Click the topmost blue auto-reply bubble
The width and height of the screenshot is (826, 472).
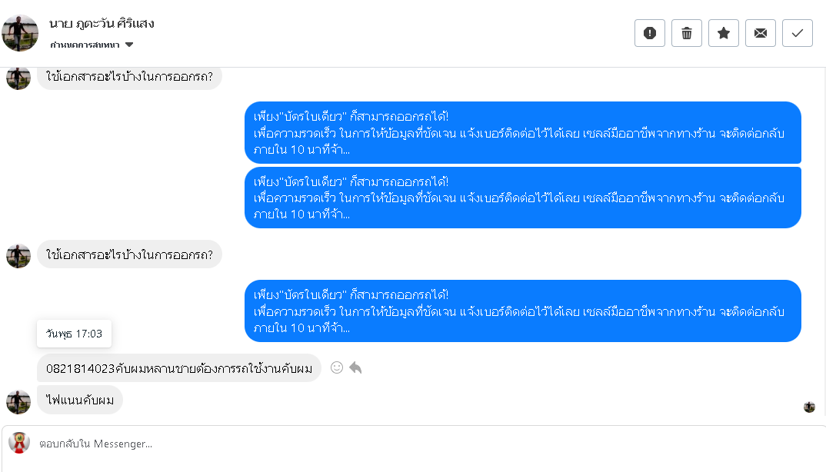click(x=522, y=132)
